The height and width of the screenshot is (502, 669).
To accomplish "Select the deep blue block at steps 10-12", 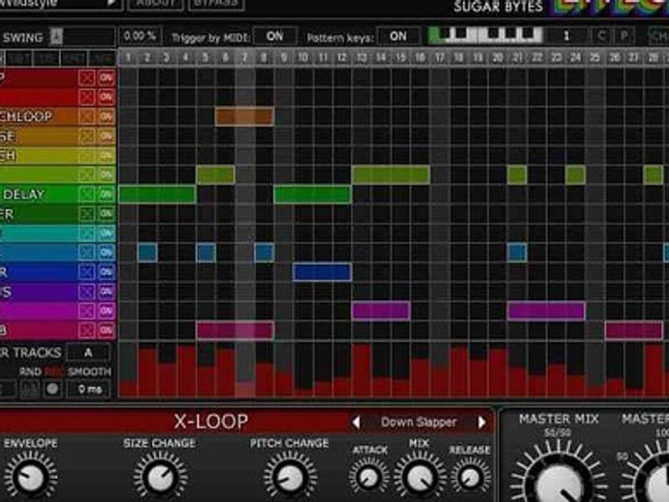I will tap(322, 272).
